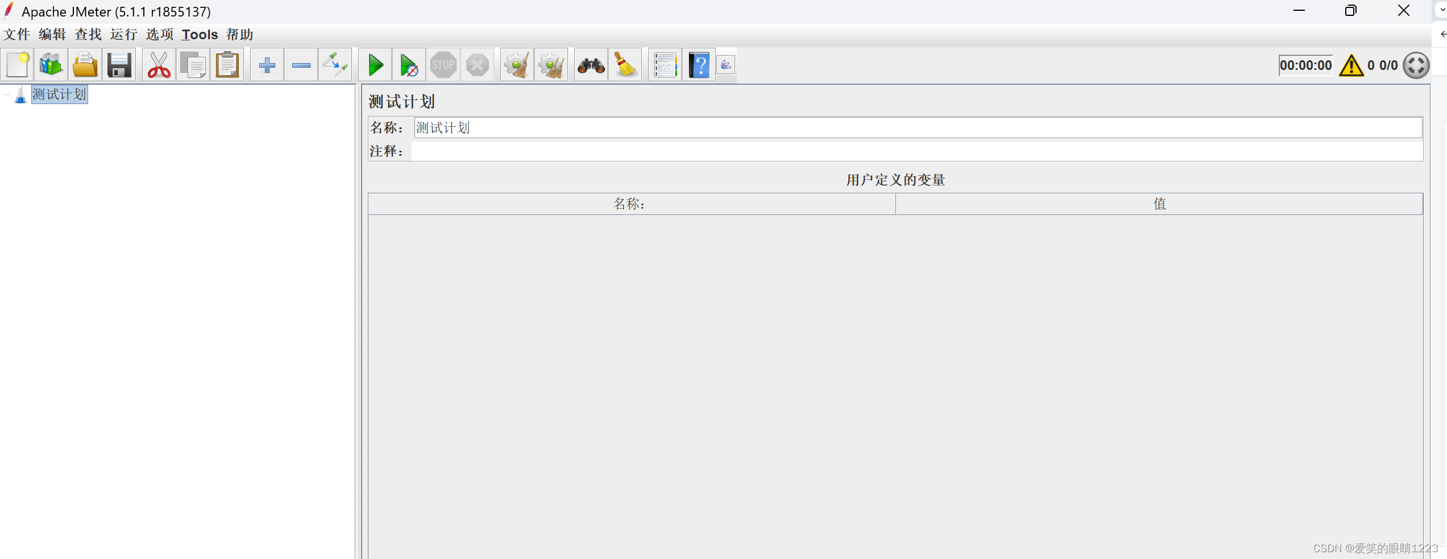Image resolution: width=1447 pixels, height=559 pixels.
Task: Open the Tools menu
Action: (200, 35)
